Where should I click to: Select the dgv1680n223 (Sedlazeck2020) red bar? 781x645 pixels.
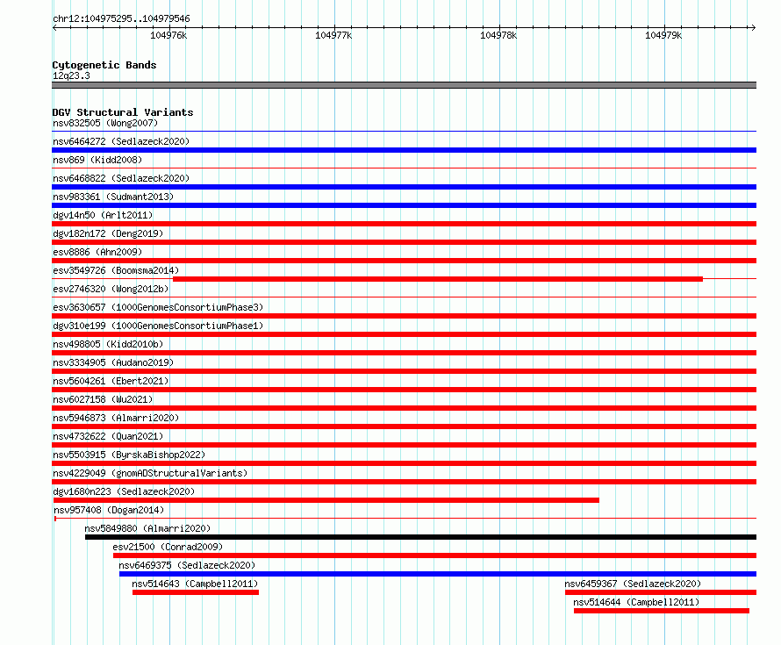click(x=326, y=500)
